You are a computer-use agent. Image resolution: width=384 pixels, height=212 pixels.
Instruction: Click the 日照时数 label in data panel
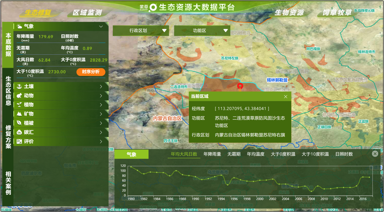point(69,36)
